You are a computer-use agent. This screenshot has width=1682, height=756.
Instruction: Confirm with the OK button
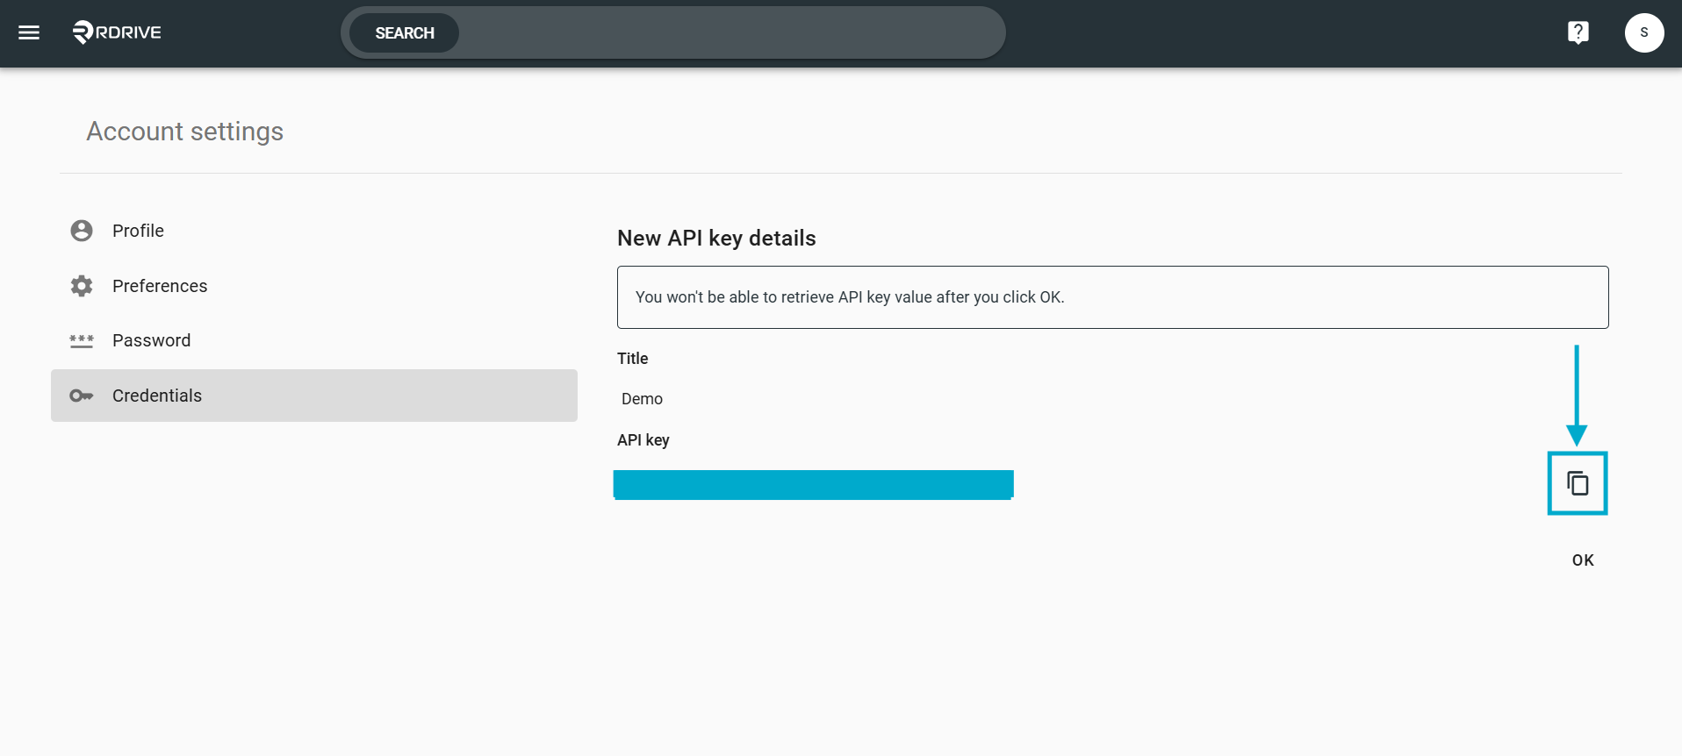1583,560
